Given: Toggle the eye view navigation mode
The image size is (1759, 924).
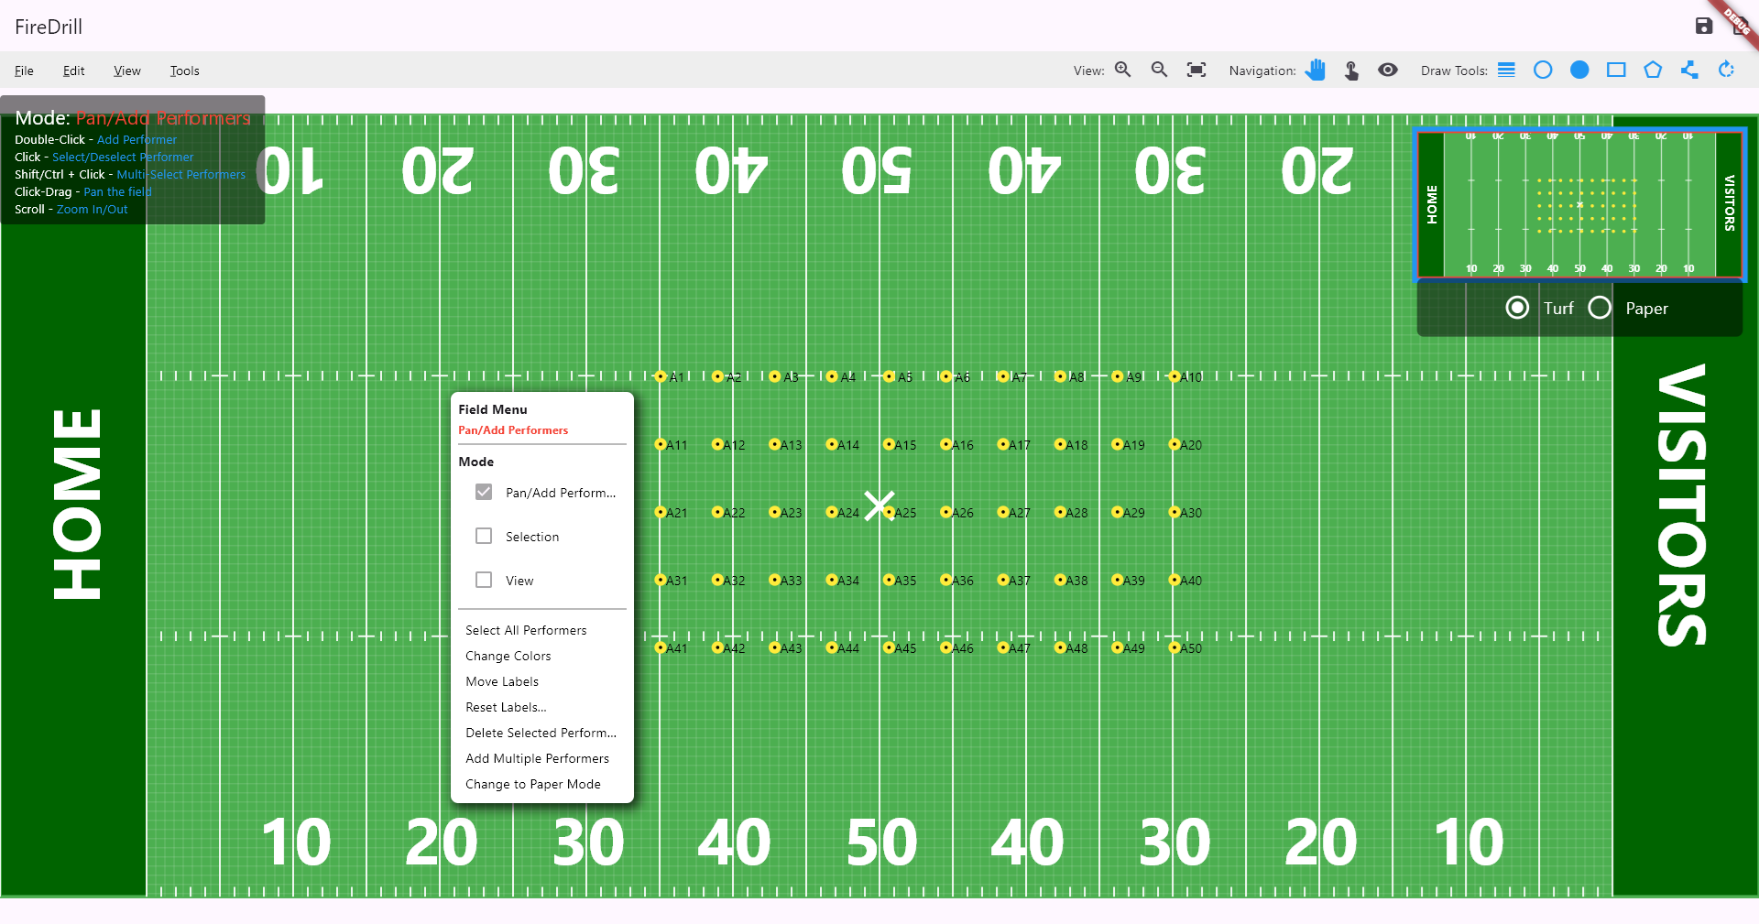Looking at the screenshot, I should tap(1388, 70).
